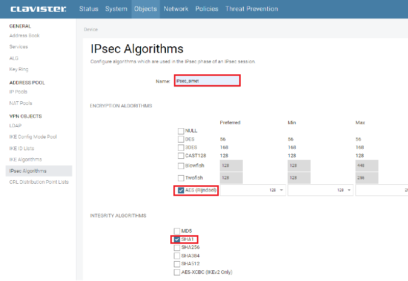Check the Blowfish encryption option

click(x=181, y=165)
